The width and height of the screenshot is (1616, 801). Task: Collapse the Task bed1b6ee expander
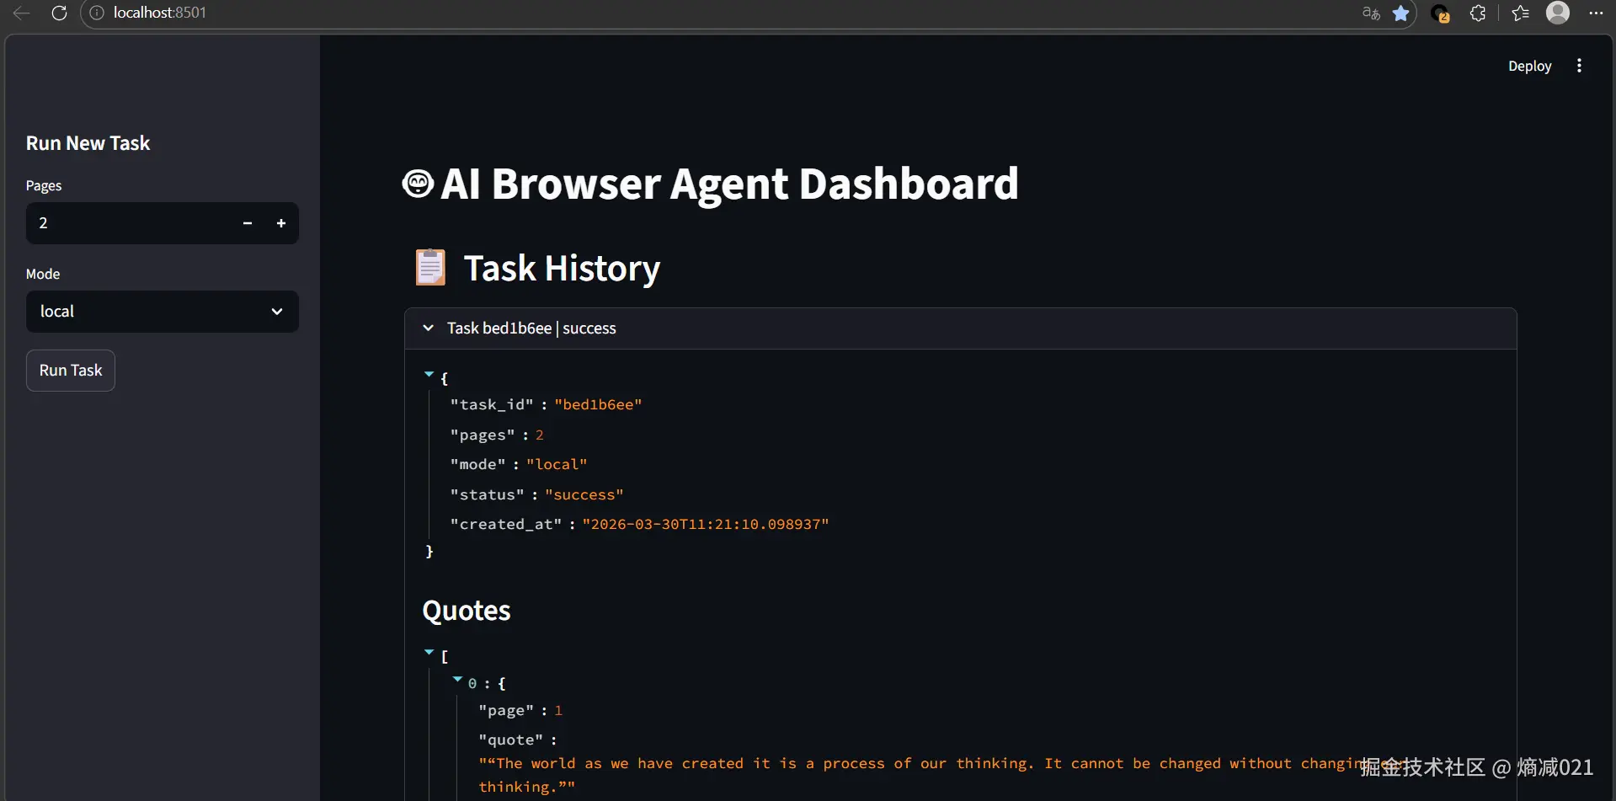point(961,328)
